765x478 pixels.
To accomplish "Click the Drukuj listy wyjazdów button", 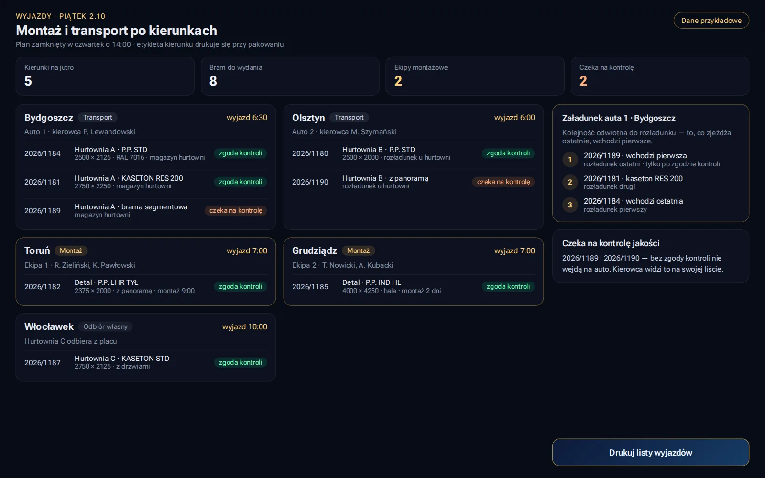I will pos(650,452).
